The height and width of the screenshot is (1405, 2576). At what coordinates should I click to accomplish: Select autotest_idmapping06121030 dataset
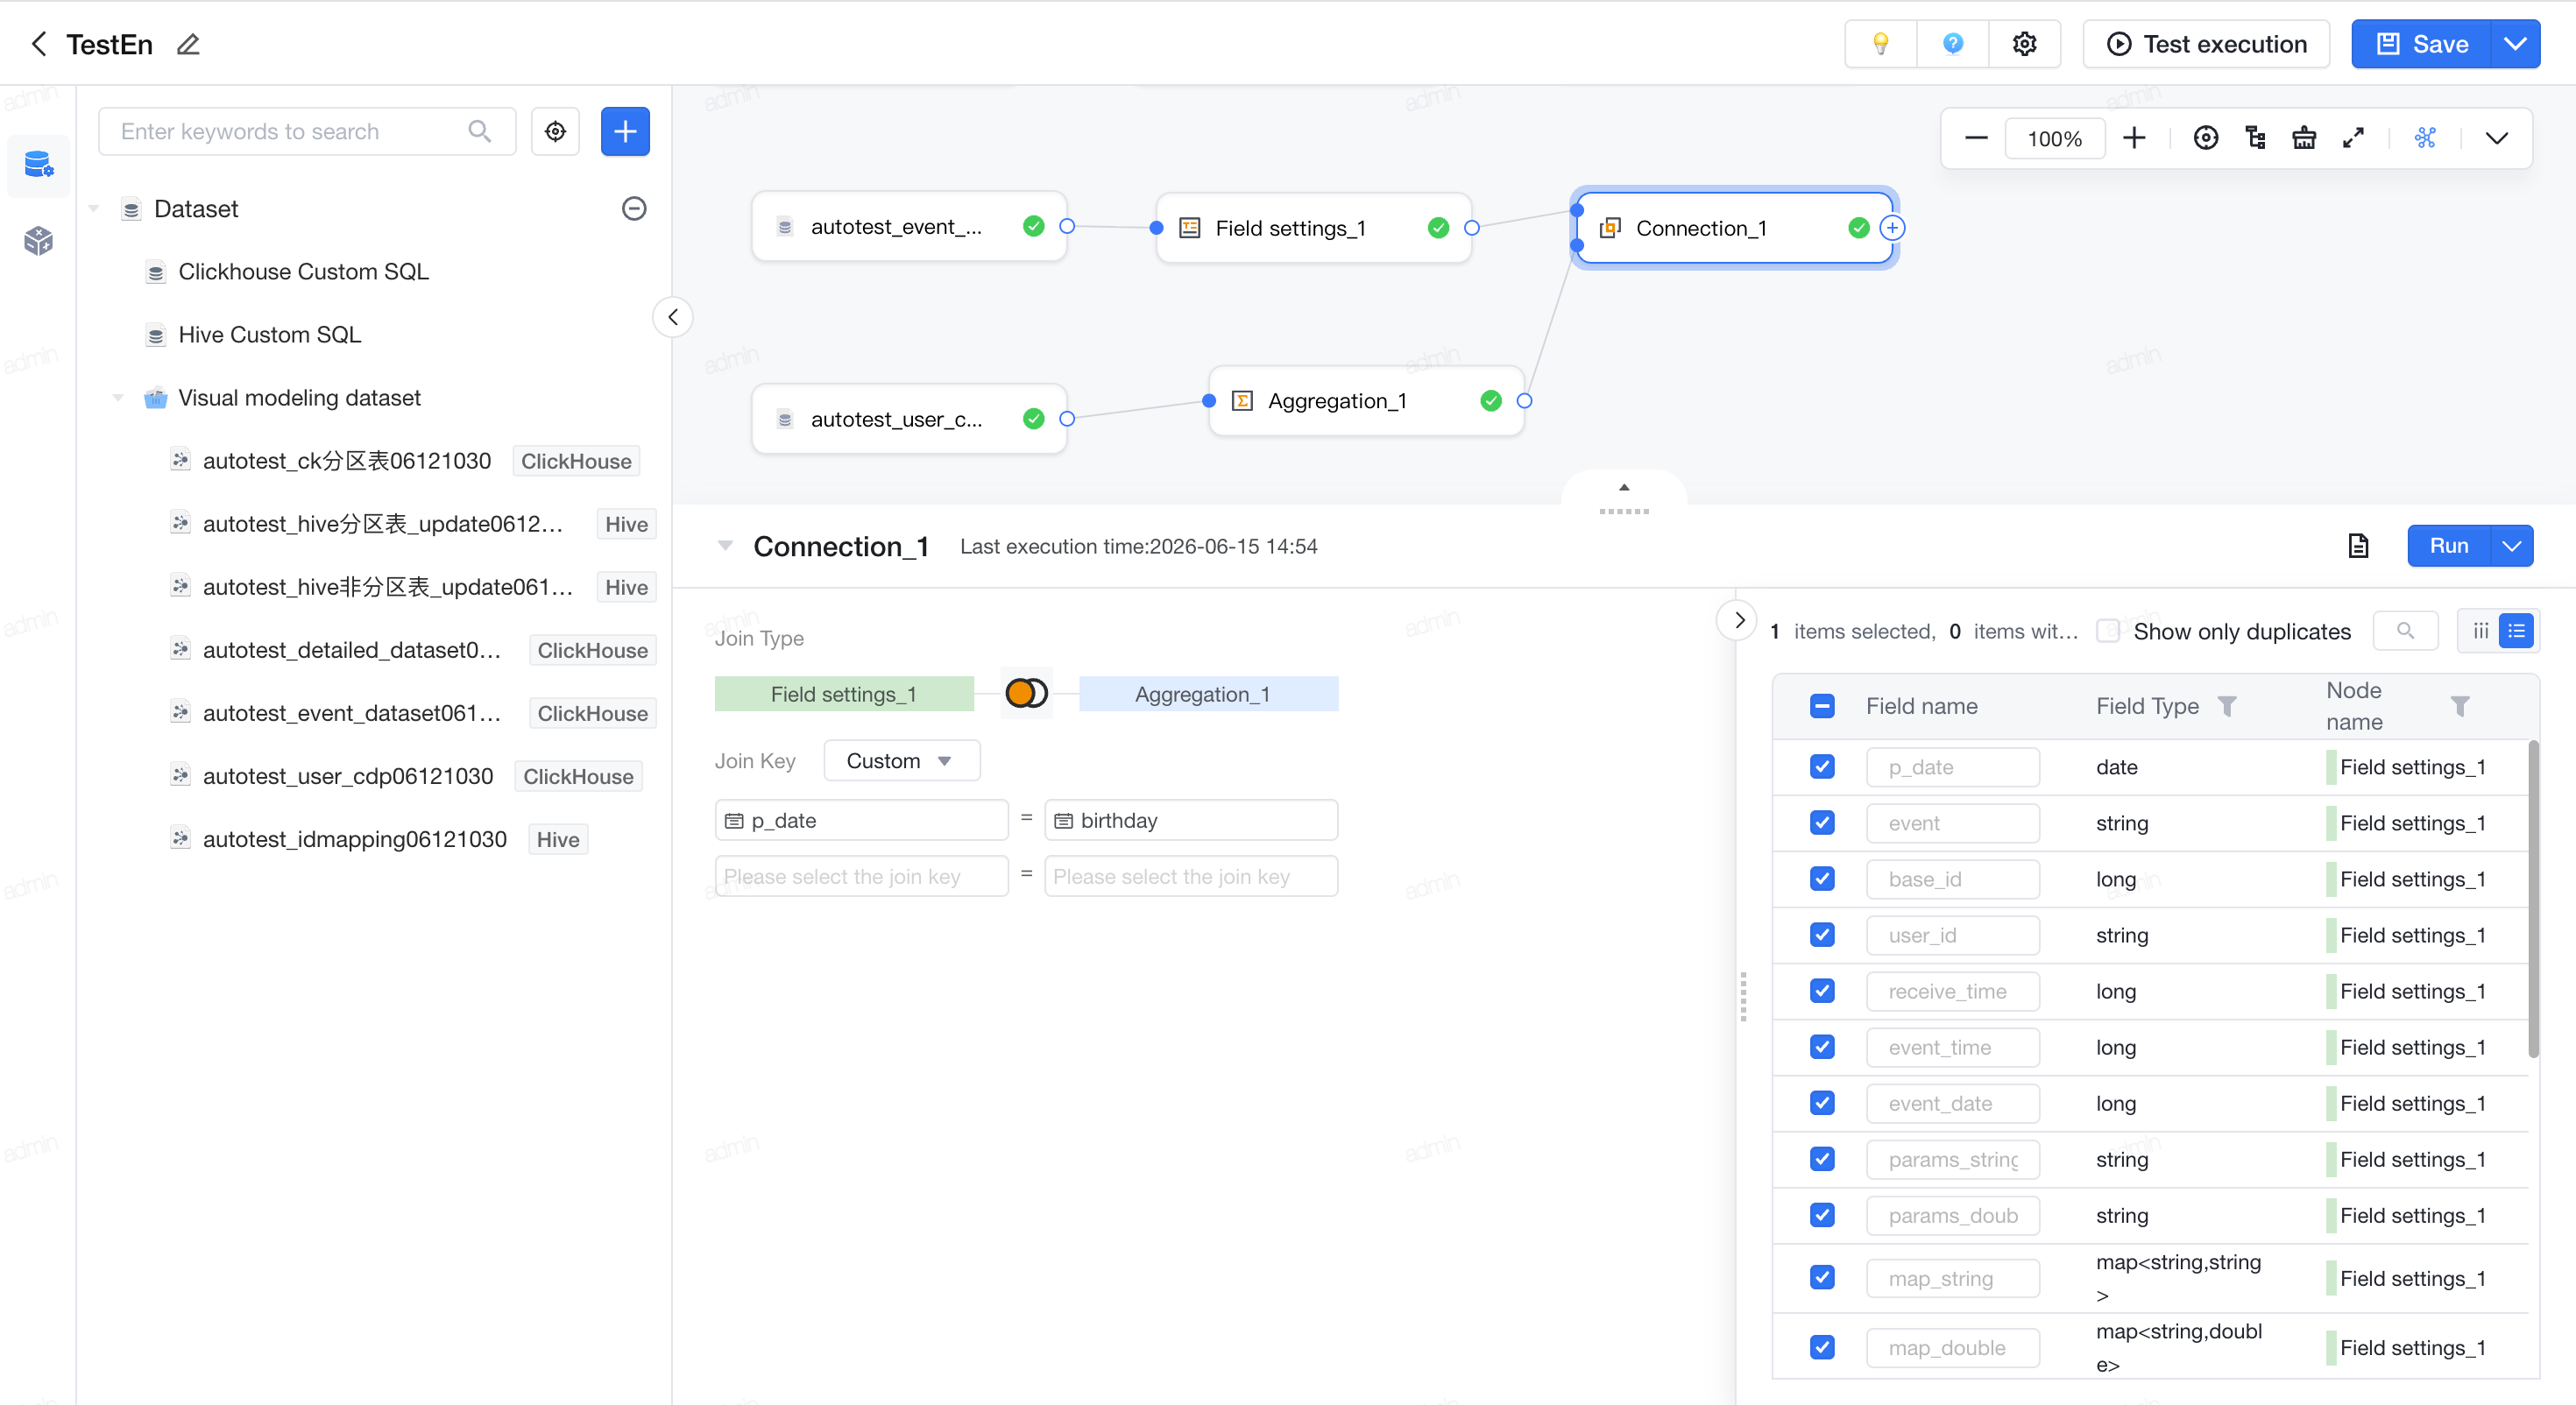point(355,839)
